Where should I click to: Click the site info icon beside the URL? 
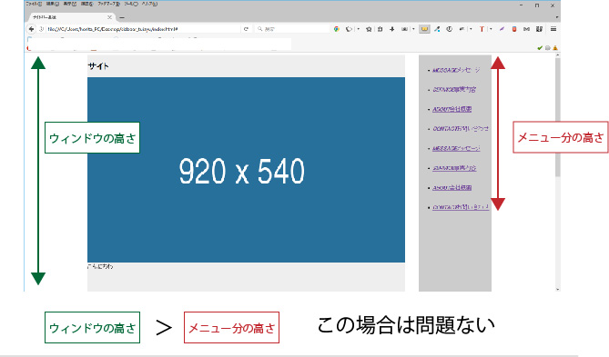pos(42,29)
